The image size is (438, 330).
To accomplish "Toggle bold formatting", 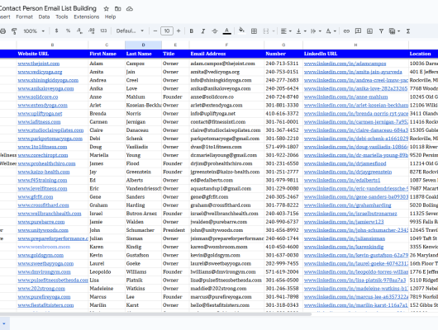I will (x=192, y=31).
